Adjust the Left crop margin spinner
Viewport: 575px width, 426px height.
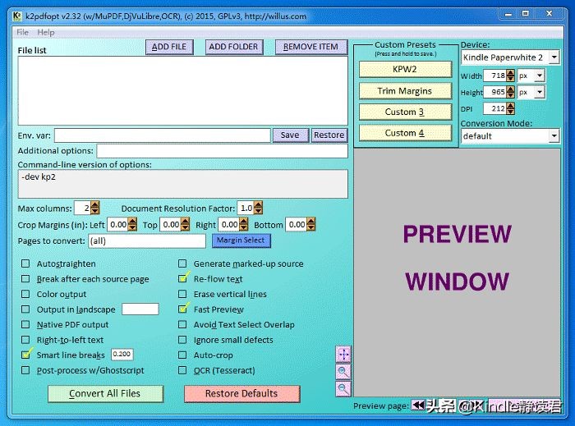(x=132, y=225)
